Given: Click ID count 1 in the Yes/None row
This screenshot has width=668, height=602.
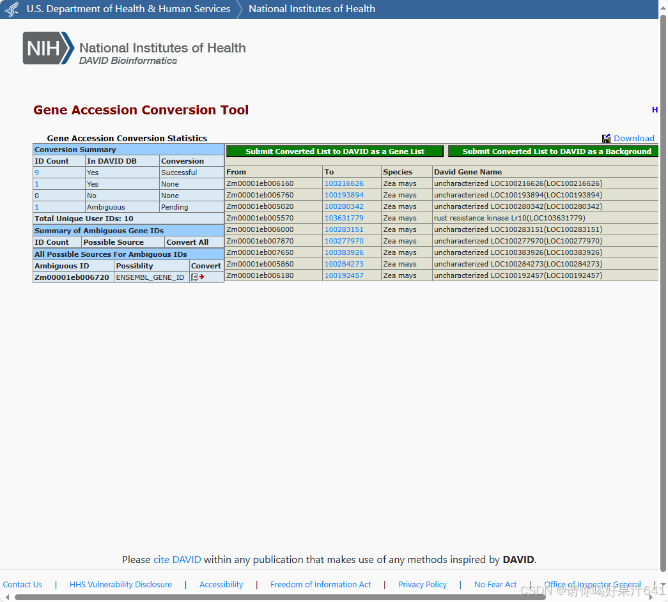Looking at the screenshot, I should [x=36, y=184].
